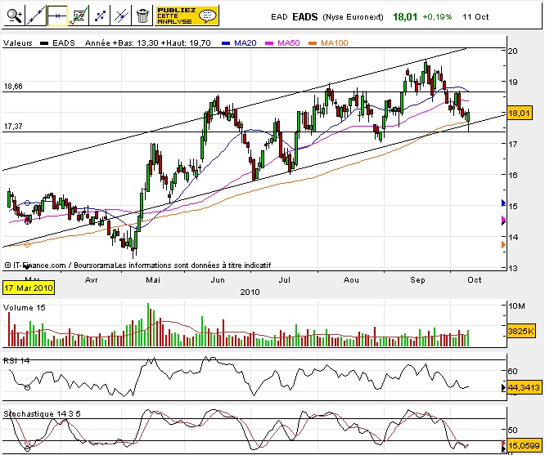Click the 10M volume axis label
545x455 pixels.
517,306
